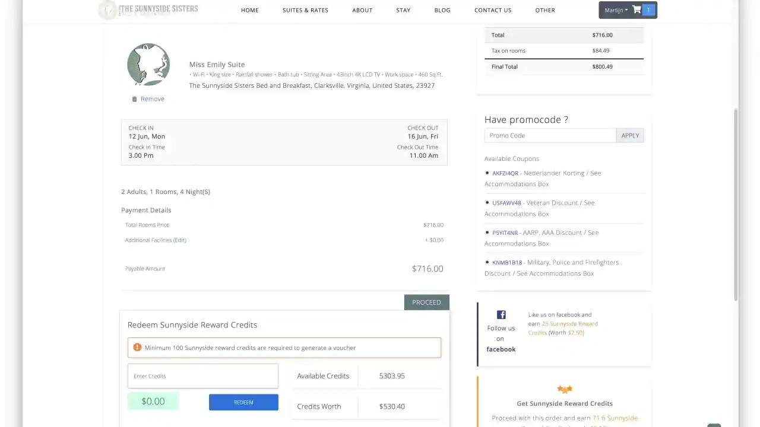
Task: Focus the Promo Code input field
Action: 550,136
